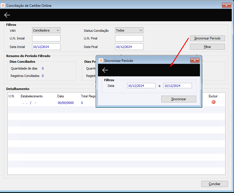Click the Total Registros value 0 cell

pyautogui.click(x=82, y=103)
